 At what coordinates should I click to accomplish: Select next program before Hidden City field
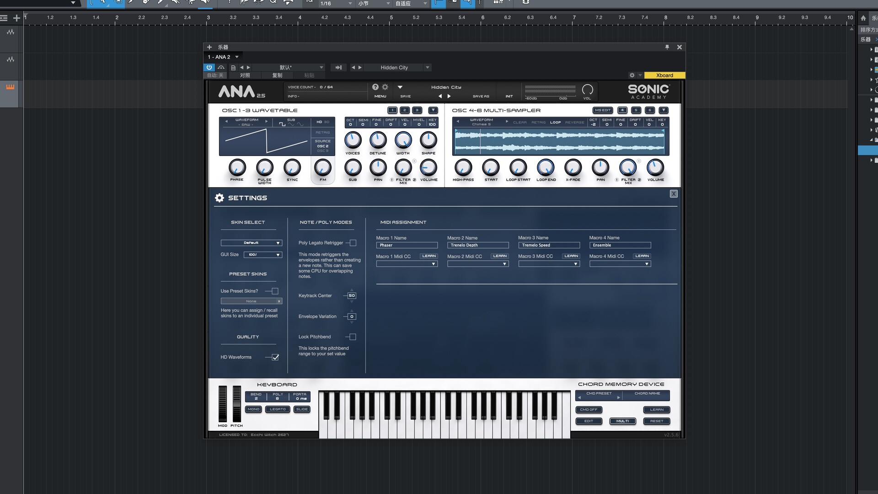tap(360, 67)
